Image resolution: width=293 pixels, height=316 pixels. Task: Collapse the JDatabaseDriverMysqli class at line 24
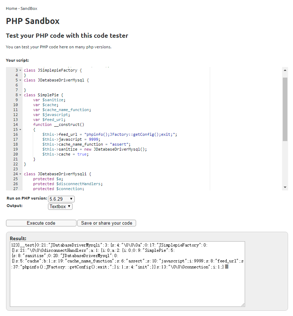click(x=20, y=174)
